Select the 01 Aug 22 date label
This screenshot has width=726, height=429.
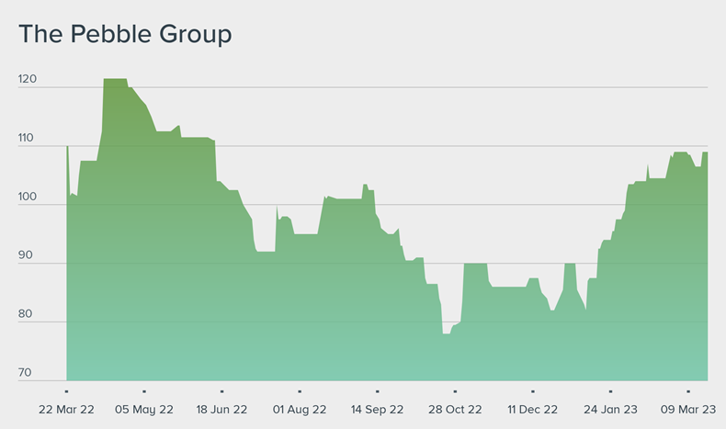[300, 410]
